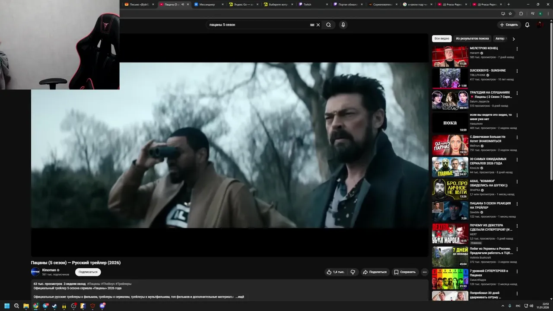Open 'ПАЦАНЫ 5 СЕЗОН РЕАКЦИЯ' video thumbnail
Image resolution: width=553 pixels, height=311 pixels.
450,211
